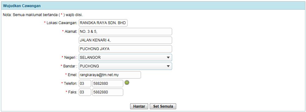
Task: Click the 'Emel:' label
Action: click(73, 75)
